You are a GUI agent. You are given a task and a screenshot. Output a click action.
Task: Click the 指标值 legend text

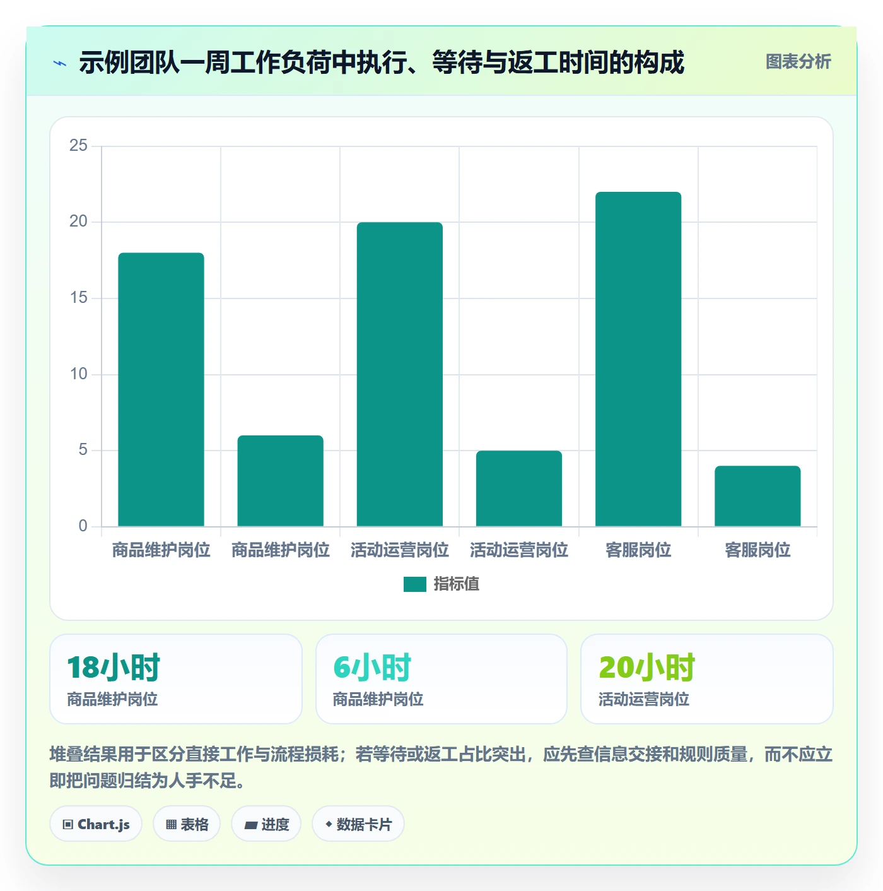pyautogui.click(x=456, y=584)
